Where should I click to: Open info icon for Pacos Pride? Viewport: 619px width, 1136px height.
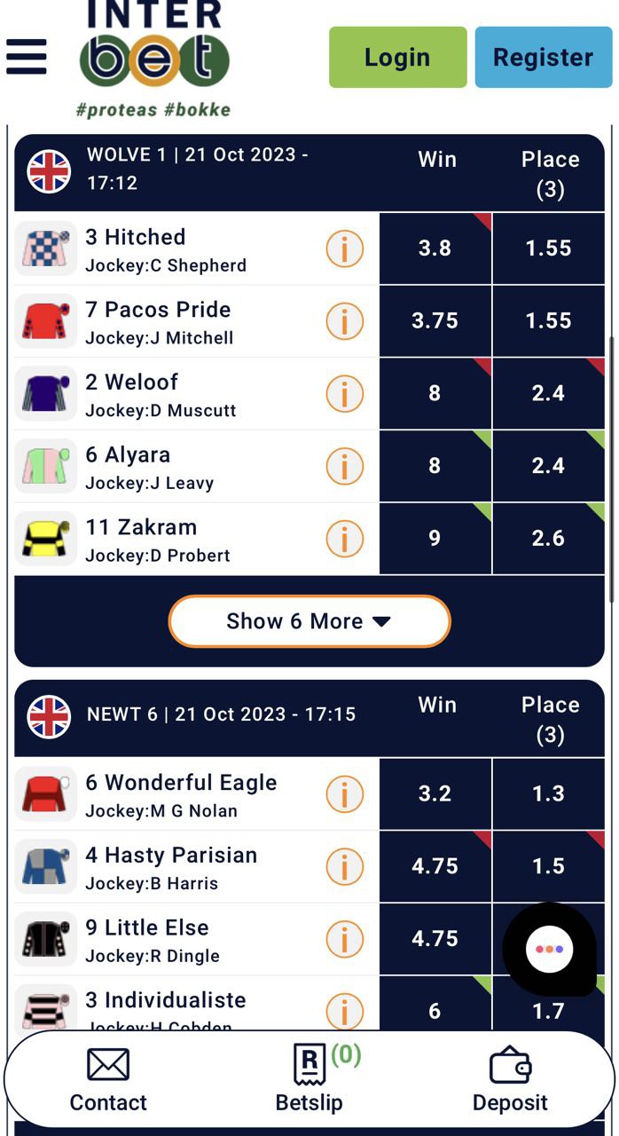[344, 321]
